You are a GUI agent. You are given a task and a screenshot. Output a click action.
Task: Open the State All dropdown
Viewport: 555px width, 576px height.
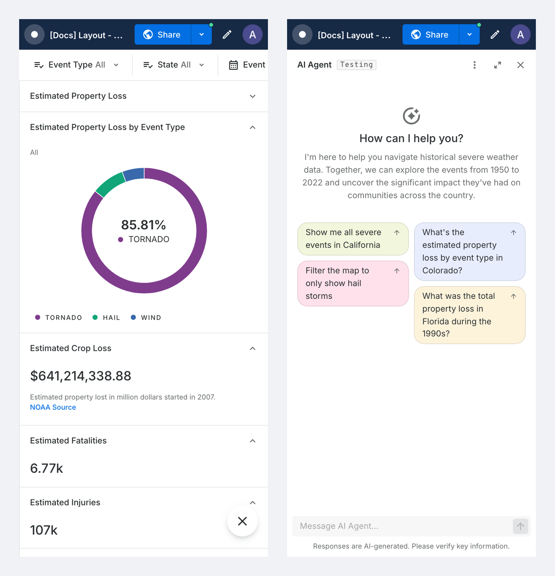coord(174,65)
